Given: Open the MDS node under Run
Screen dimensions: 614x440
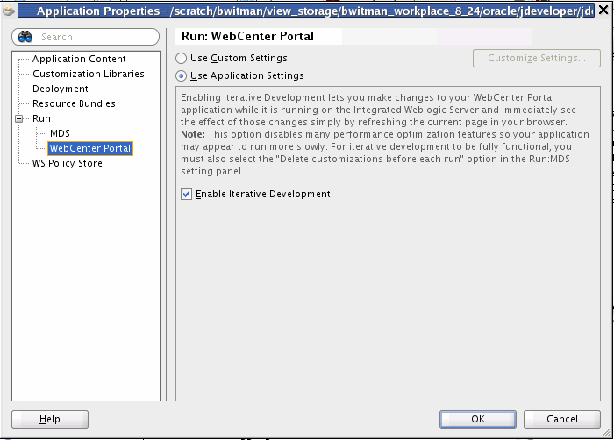Looking at the screenshot, I should click(x=60, y=133).
